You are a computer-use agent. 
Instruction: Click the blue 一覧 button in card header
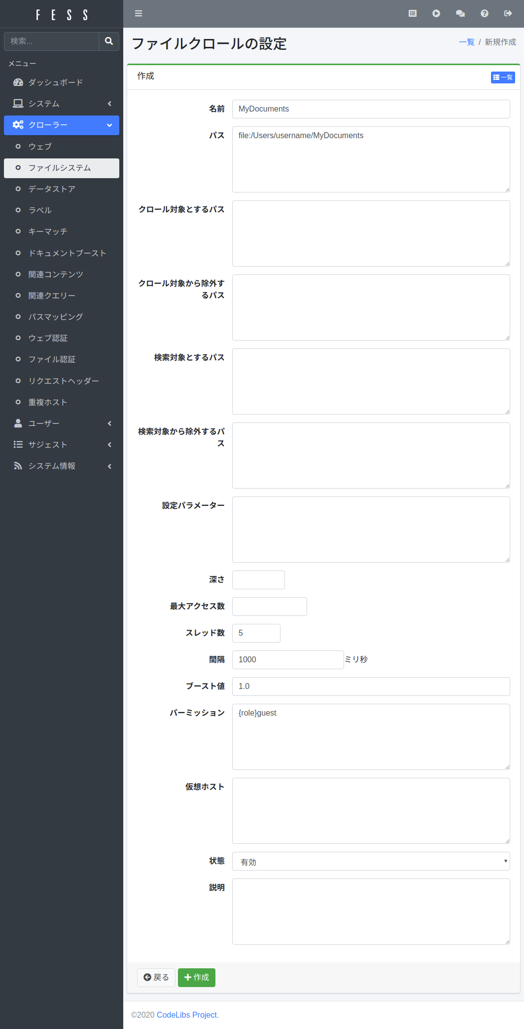click(502, 77)
